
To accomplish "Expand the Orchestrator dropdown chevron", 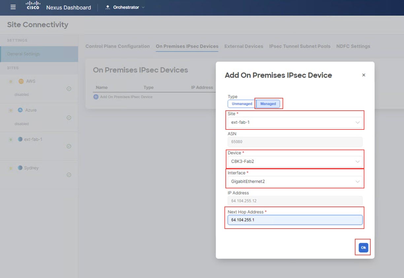I will click(x=143, y=7).
